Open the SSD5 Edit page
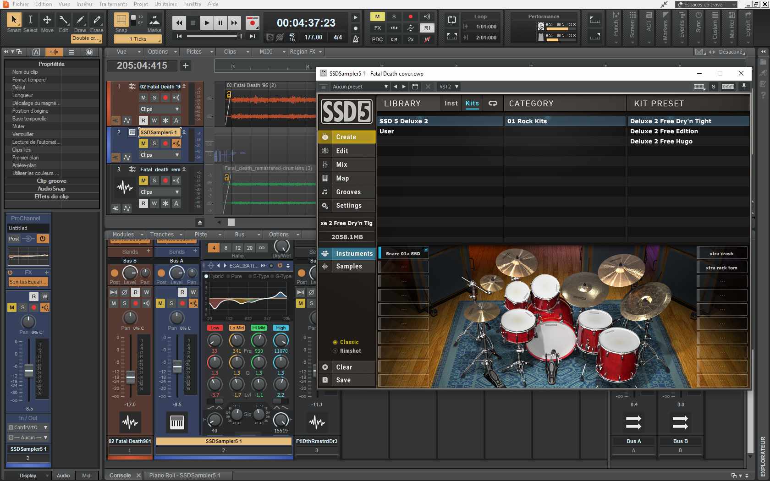The image size is (770, 481). point(347,151)
